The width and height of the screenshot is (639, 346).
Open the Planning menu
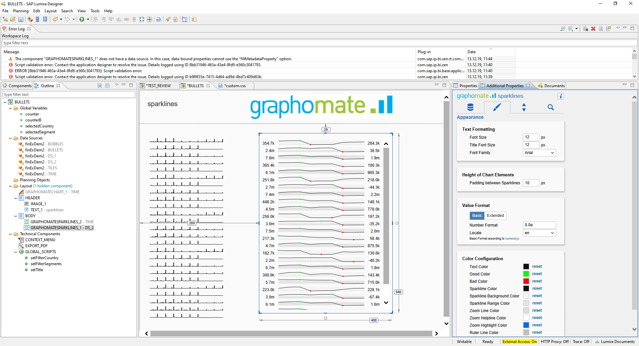[21, 11]
